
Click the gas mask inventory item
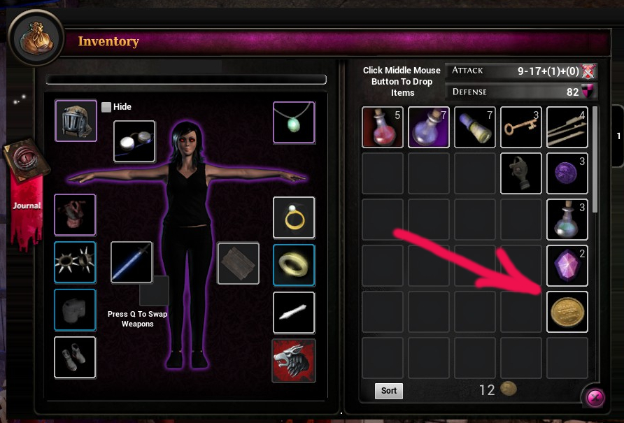click(x=521, y=173)
